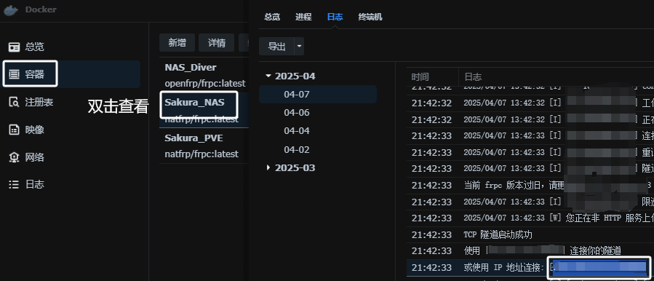Click the 日志 sidebar list icon

(x=14, y=185)
